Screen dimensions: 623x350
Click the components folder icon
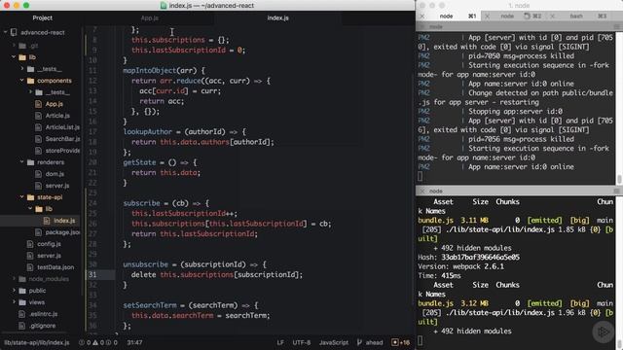click(30, 81)
